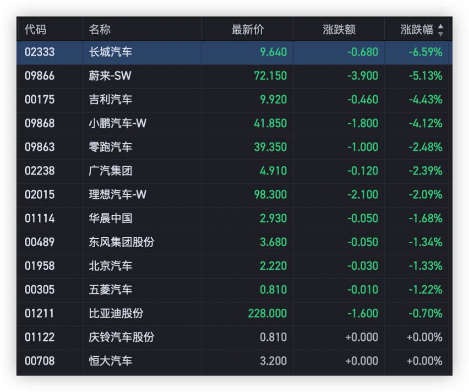The width and height of the screenshot is (469, 392).
Task: Click the 代码 column header
Action: pyautogui.click(x=35, y=30)
